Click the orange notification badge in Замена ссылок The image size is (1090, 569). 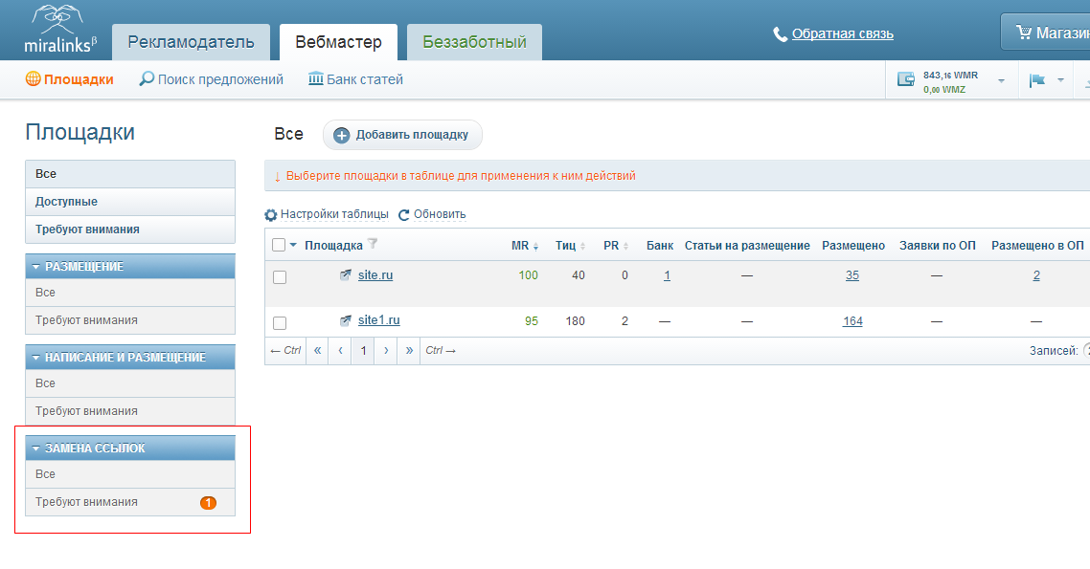coord(208,502)
